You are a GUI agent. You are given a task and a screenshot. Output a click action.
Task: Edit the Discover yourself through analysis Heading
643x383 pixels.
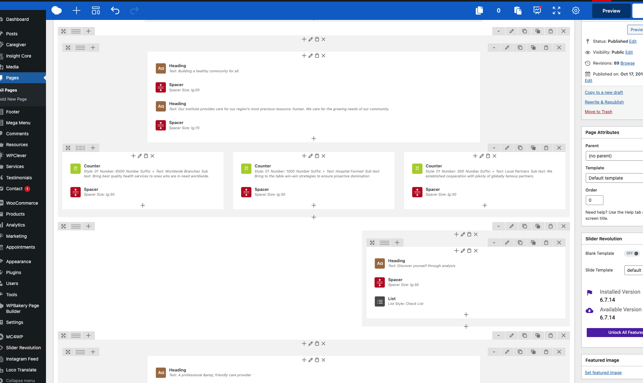[x=380, y=263]
